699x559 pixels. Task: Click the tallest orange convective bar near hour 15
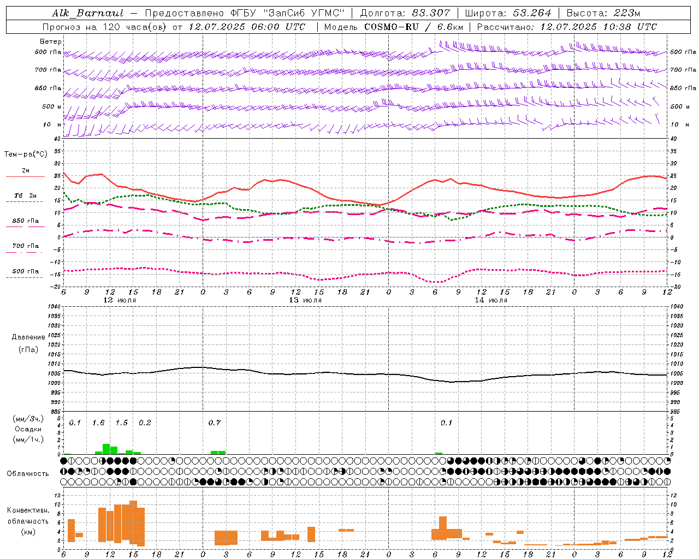click(x=133, y=522)
